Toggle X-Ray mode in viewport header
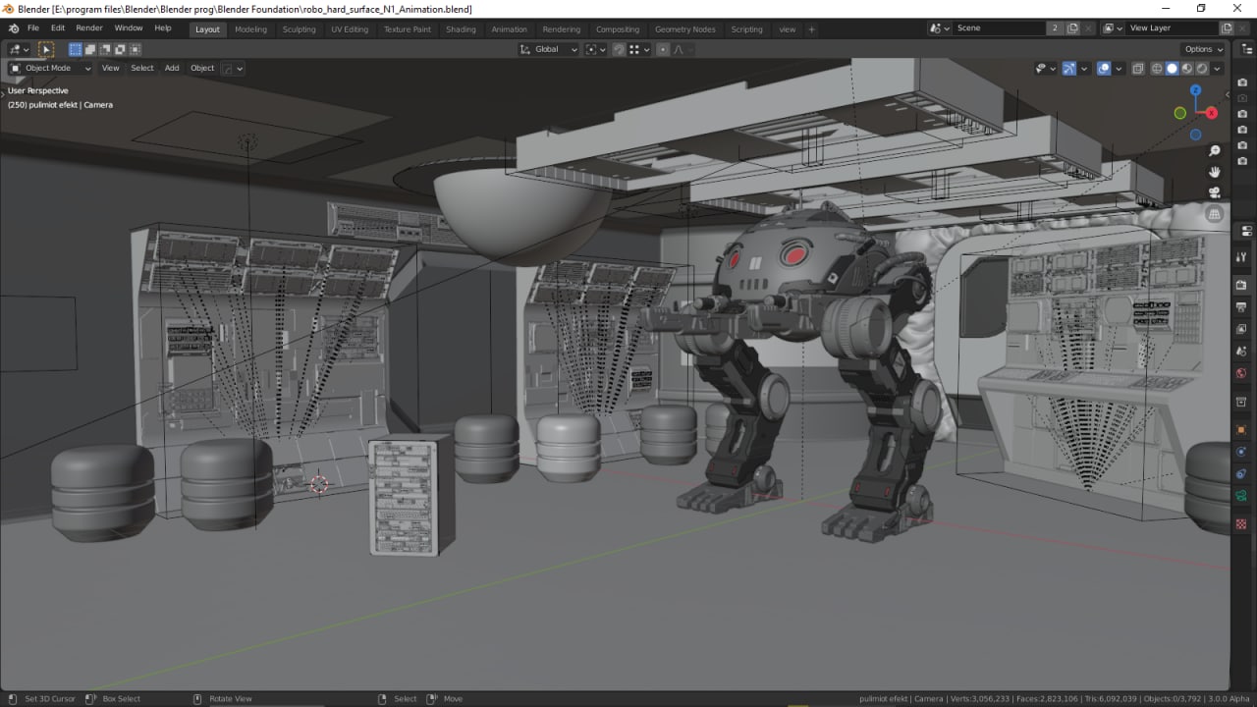 pos(1138,69)
